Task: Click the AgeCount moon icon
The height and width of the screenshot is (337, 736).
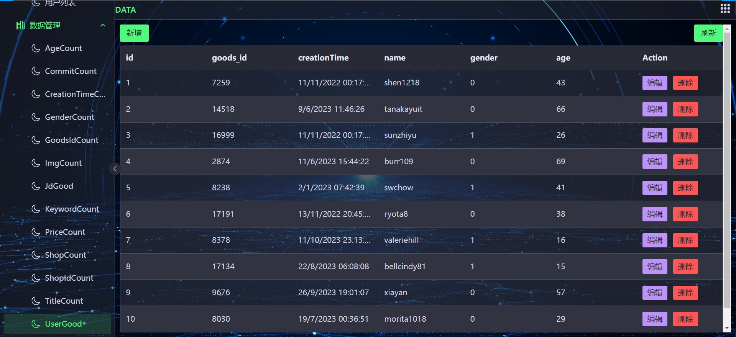Action: pyautogui.click(x=36, y=48)
